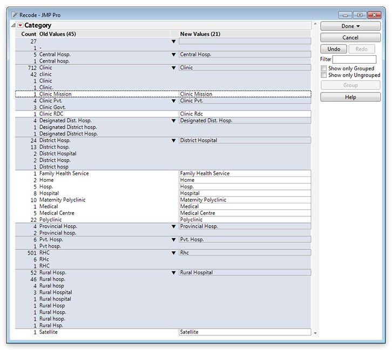Open group arrow beside RHC 501
Screen dimensions: 392x350
[x=173, y=253]
